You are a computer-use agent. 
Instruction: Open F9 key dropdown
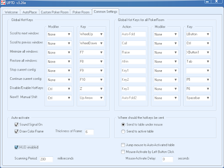(91, 71)
